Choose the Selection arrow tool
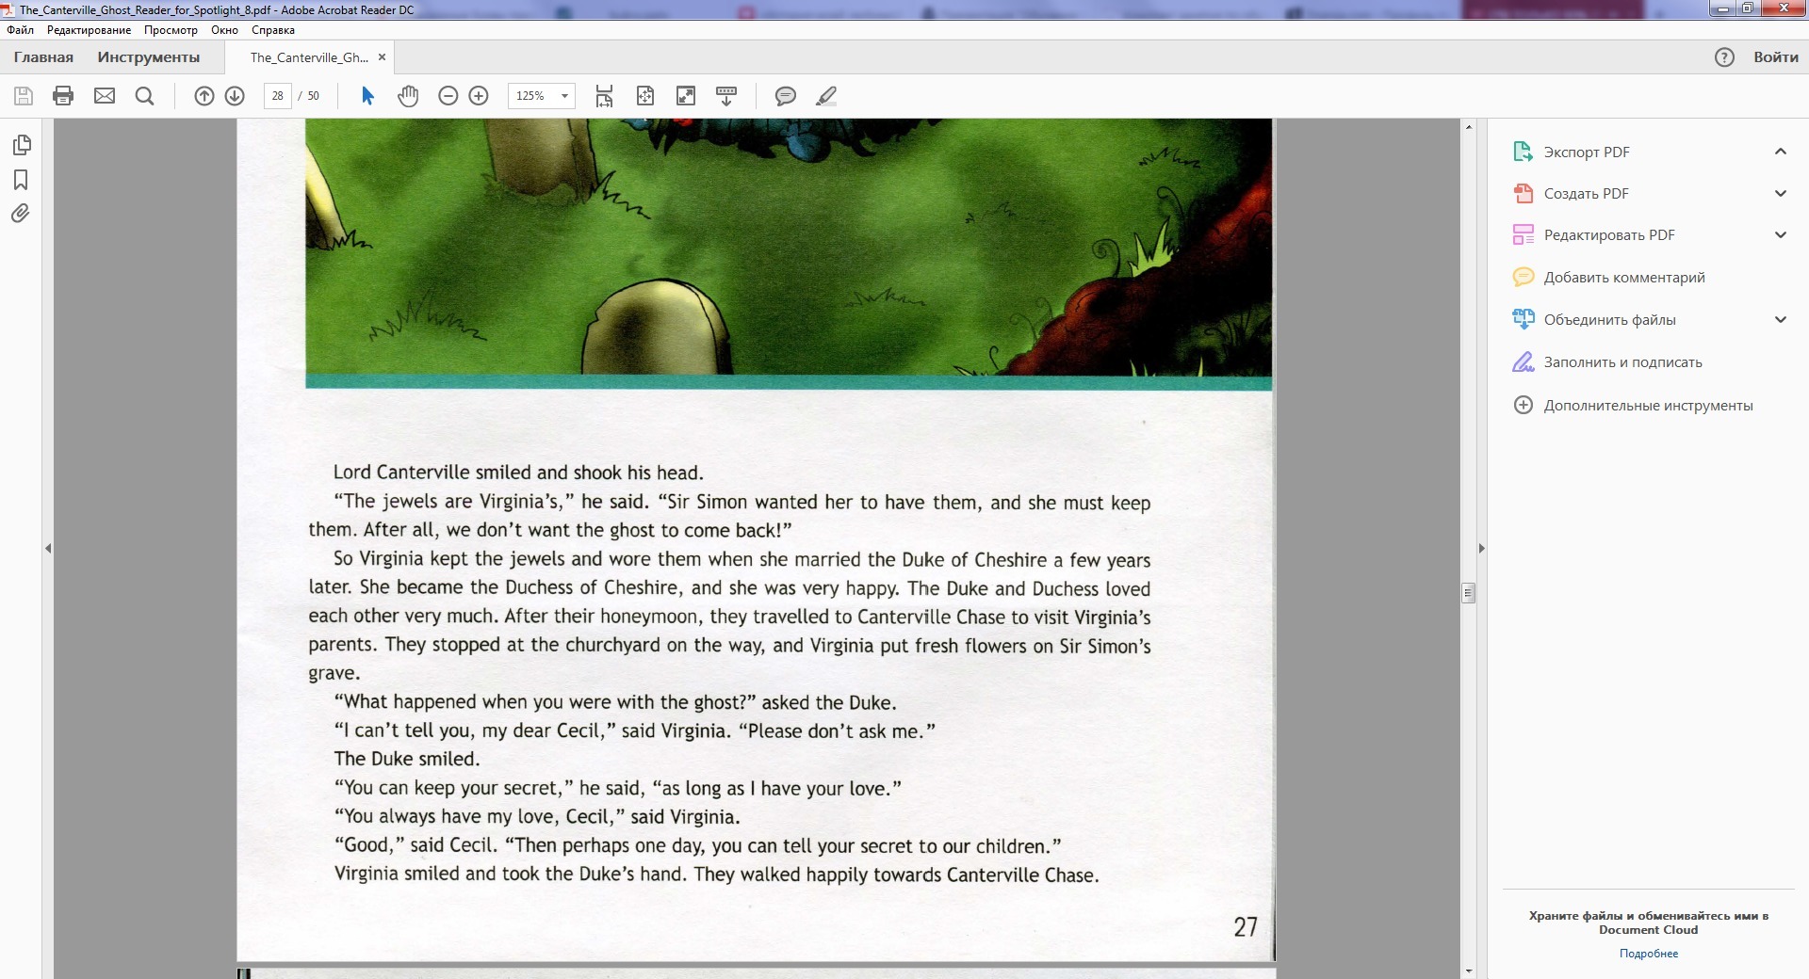This screenshot has height=979, width=1809. pos(367,96)
